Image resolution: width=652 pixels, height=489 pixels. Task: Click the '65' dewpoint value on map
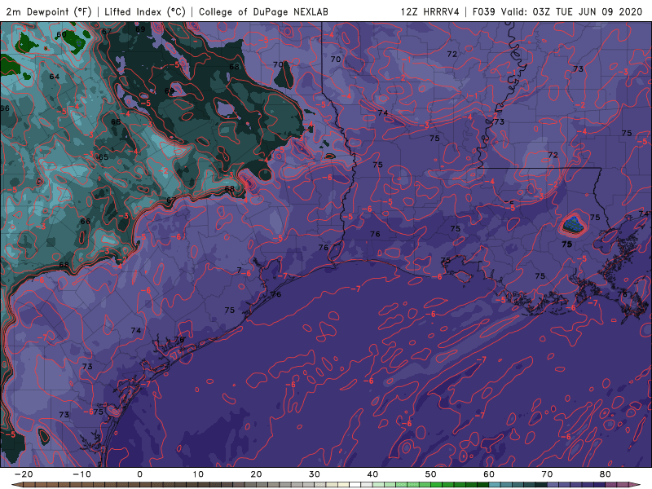click(104, 157)
